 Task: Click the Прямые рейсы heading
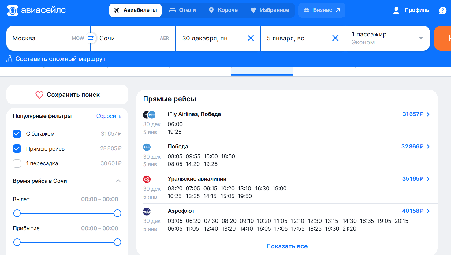[x=170, y=99]
